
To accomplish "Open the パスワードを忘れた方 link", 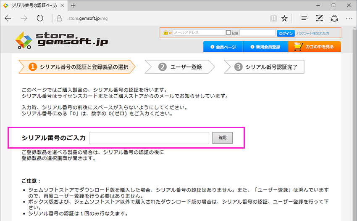I will (x=313, y=33).
